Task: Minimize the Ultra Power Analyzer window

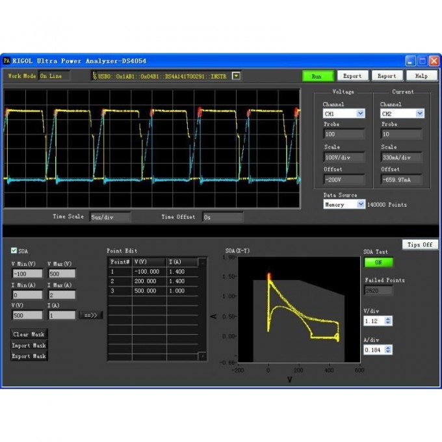Action: pos(410,60)
